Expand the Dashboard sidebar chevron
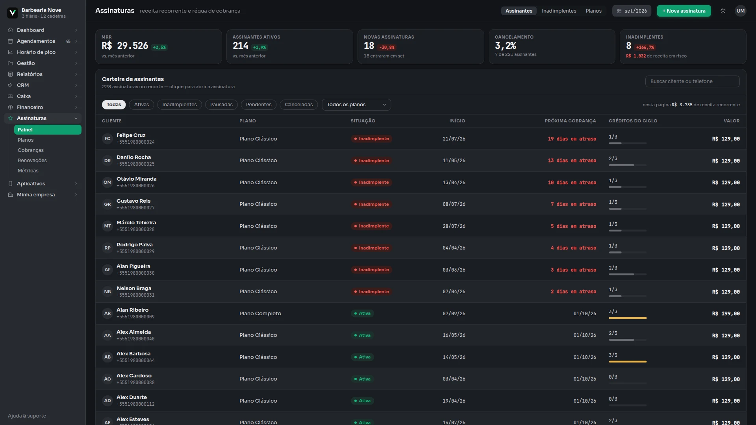The height and width of the screenshot is (425, 756). (76, 30)
